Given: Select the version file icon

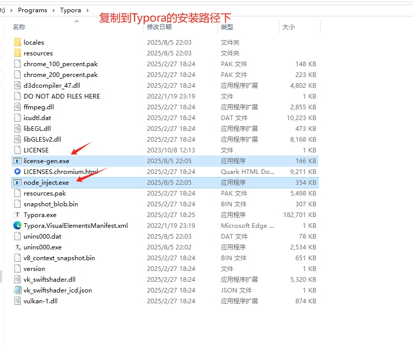Looking at the screenshot, I should click(x=17, y=269).
